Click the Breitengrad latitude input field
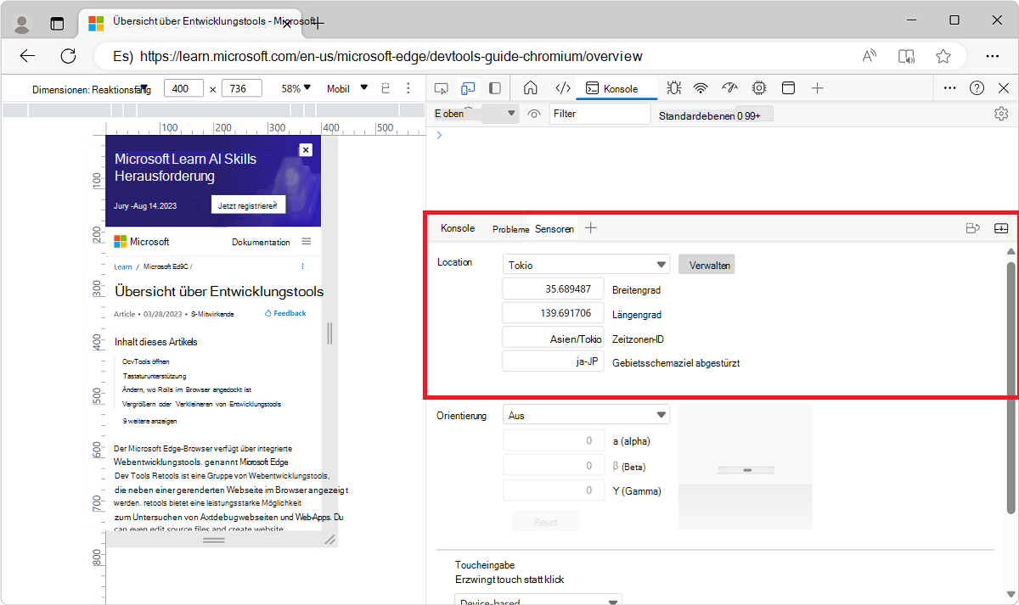This screenshot has height=605, width=1019. [x=553, y=288]
